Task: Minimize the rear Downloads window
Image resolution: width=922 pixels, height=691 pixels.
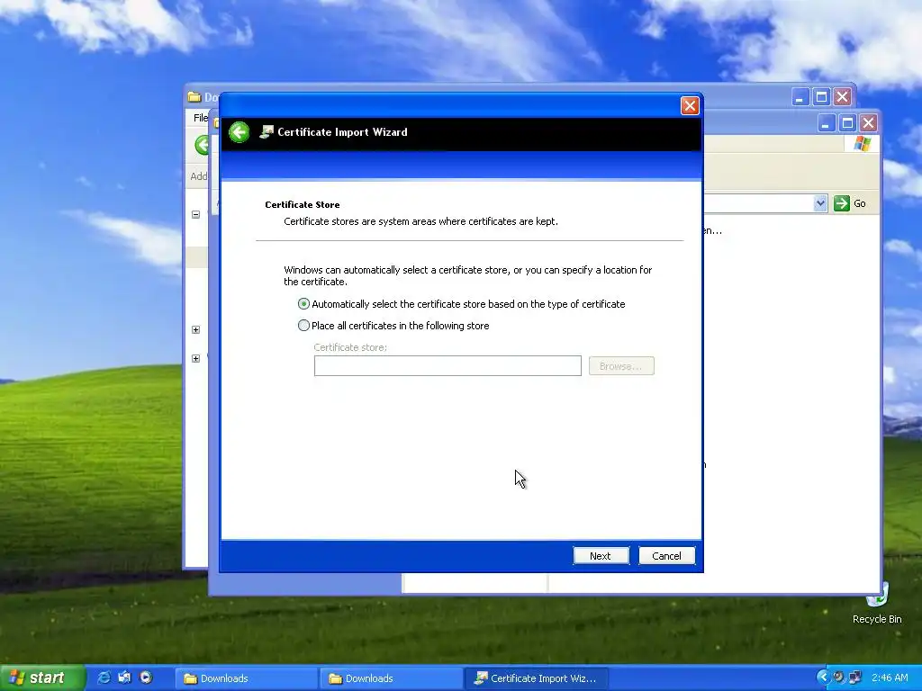Action: click(800, 97)
